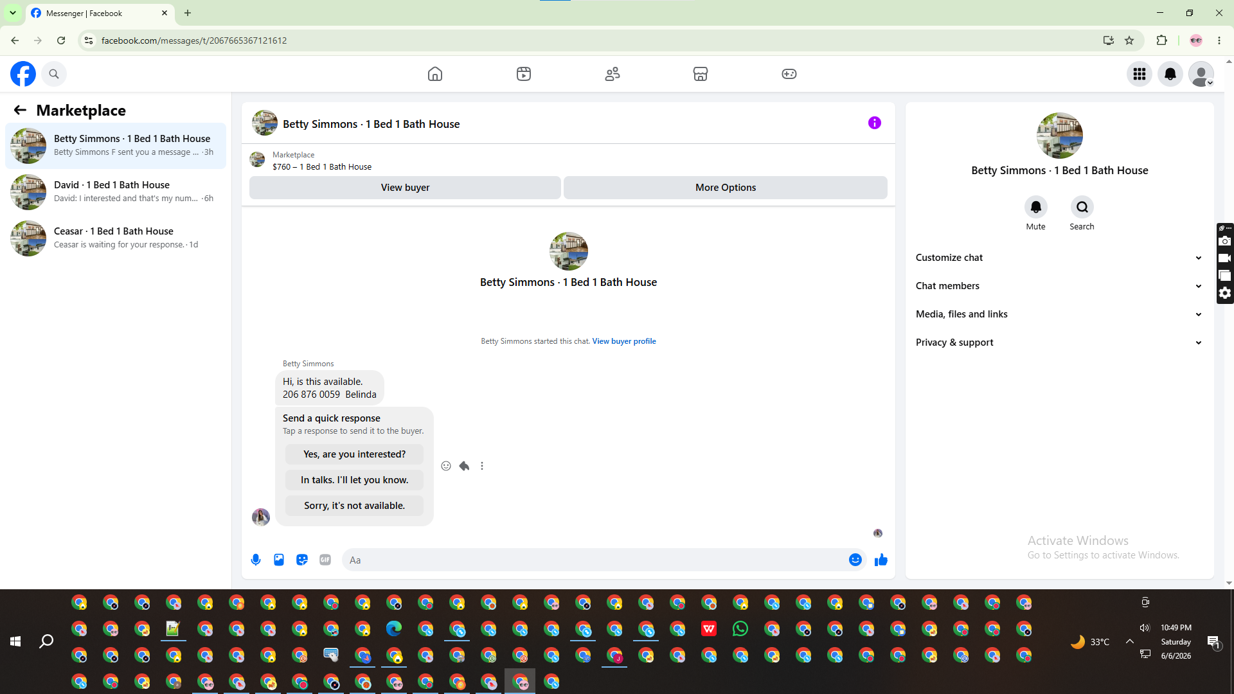The image size is (1234, 694).
Task: Open Chrome's three-dot menu
Action: click(1219, 40)
